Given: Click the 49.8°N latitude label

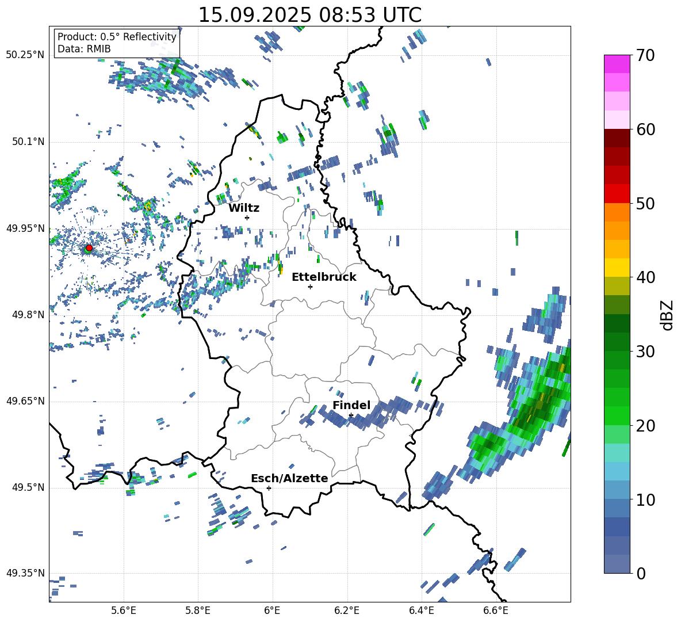Looking at the screenshot, I should coord(28,315).
